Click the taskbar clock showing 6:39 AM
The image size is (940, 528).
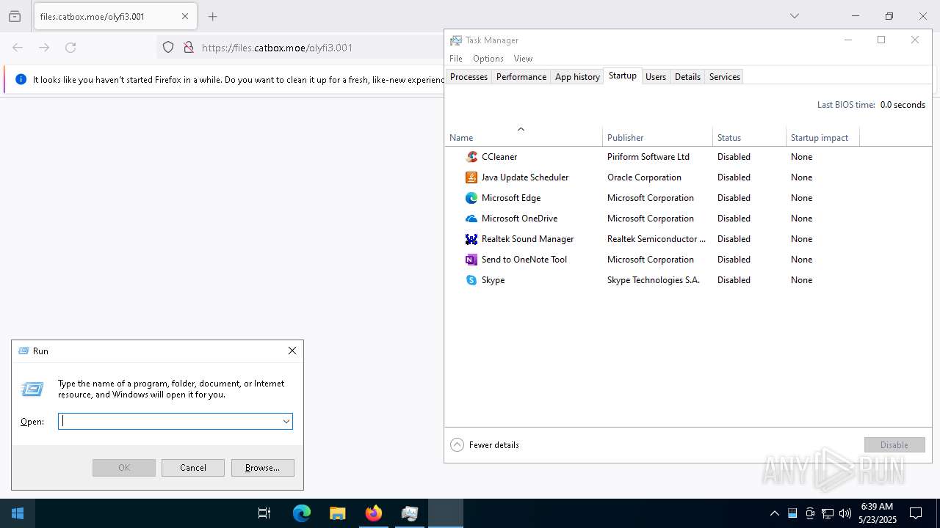click(878, 513)
